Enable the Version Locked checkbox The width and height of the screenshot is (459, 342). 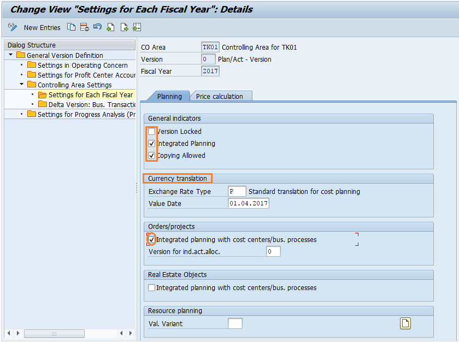(x=151, y=131)
